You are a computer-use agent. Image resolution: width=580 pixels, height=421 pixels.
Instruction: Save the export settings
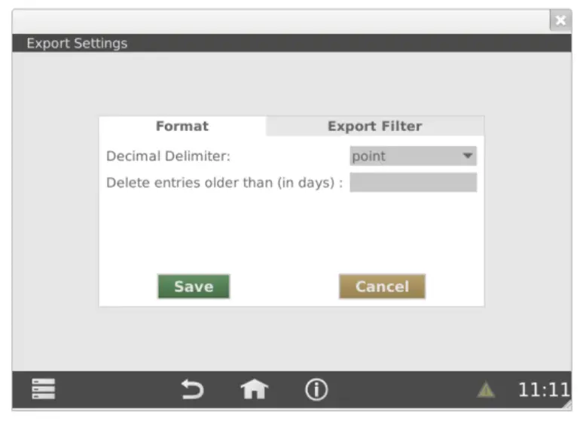click(194, 286)
